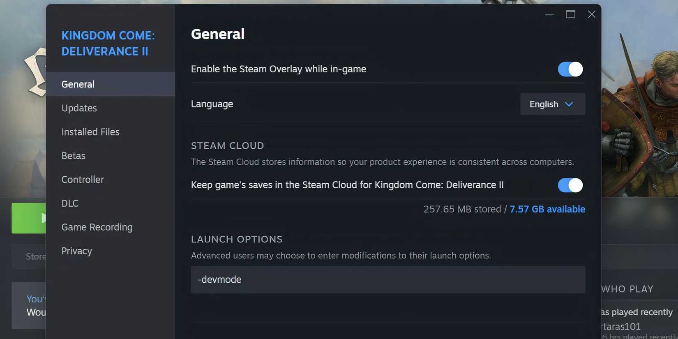
Task: Disable Steam Cloud saves for Kingdom Come
Action: click(570, 185)
